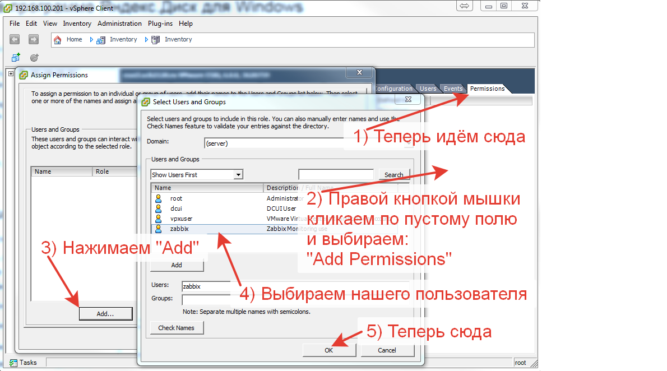Click the back navigation arrow

pyautogui.click(x=15, y=39)
